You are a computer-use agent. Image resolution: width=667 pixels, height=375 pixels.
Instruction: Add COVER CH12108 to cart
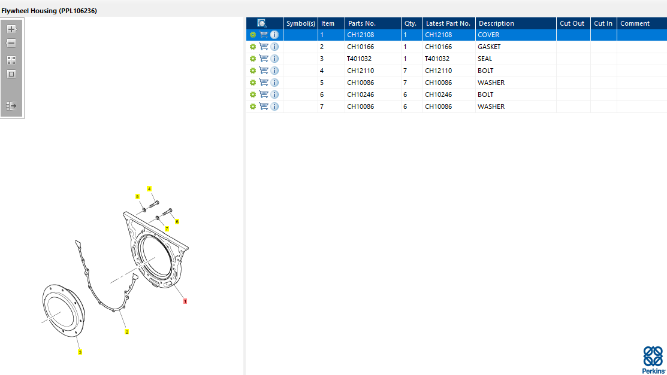tap(264, 35)
